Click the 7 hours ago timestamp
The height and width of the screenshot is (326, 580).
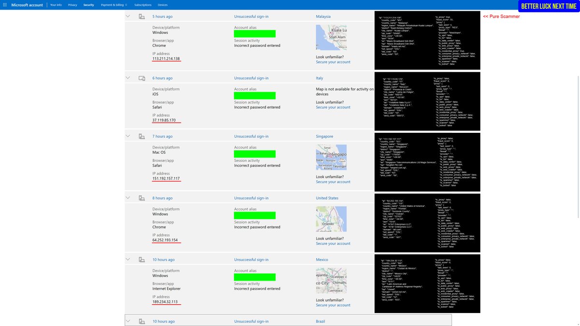click(x=162, y=136)
